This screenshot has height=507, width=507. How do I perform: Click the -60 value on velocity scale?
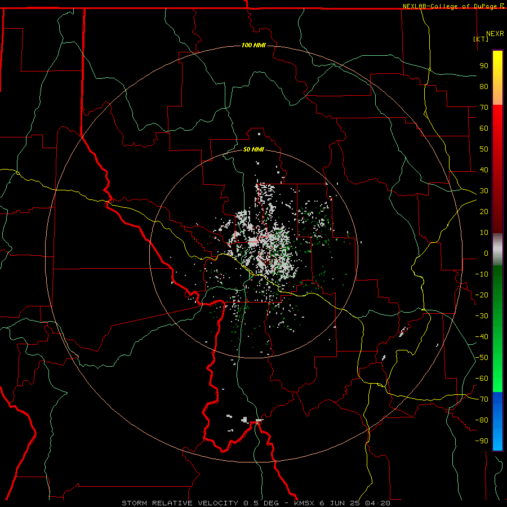[482, 379]
